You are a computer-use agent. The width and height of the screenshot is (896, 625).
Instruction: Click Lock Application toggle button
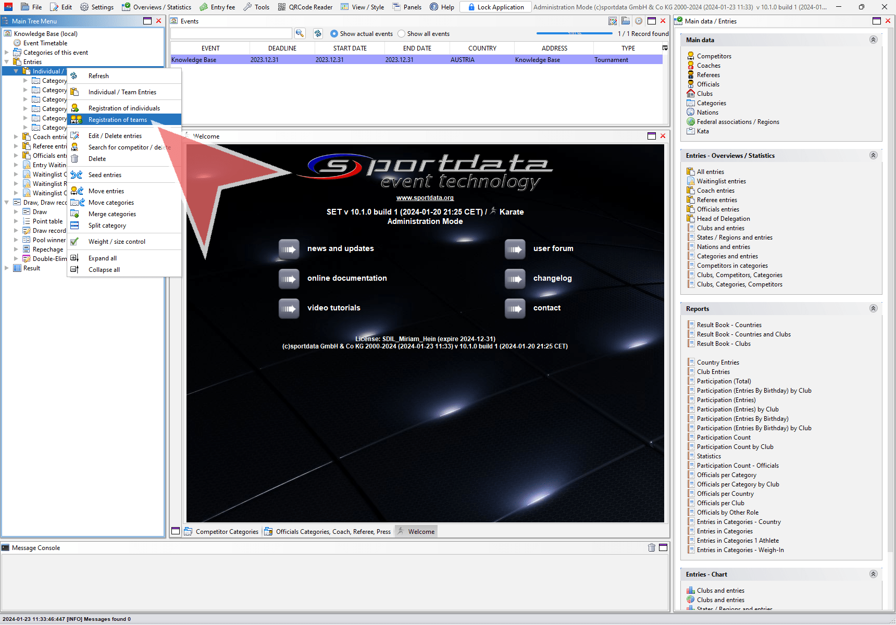pyautogui.click(x=495, y=7)
